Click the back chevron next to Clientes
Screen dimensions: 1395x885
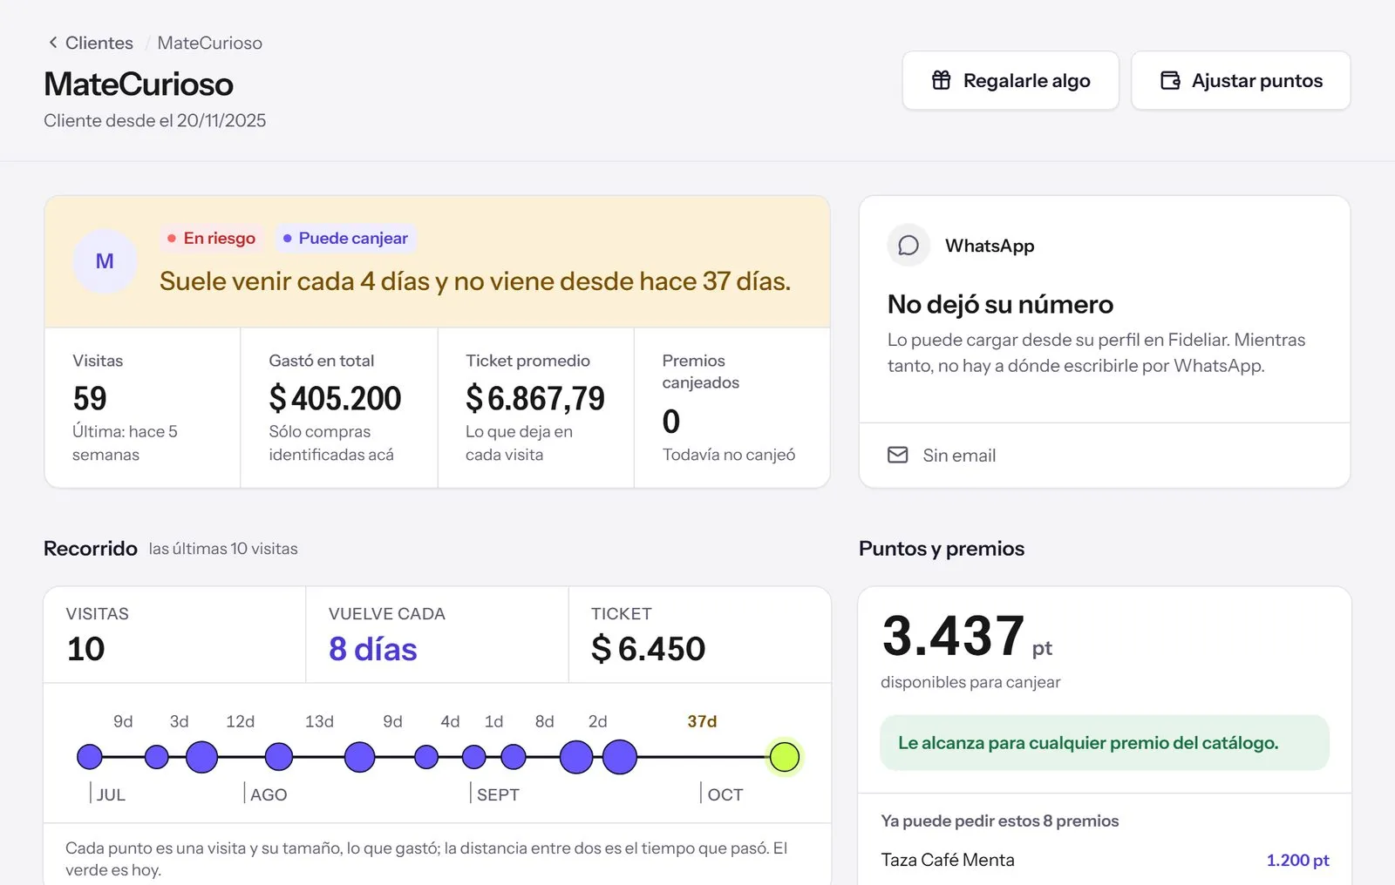[x=53, y=43]
